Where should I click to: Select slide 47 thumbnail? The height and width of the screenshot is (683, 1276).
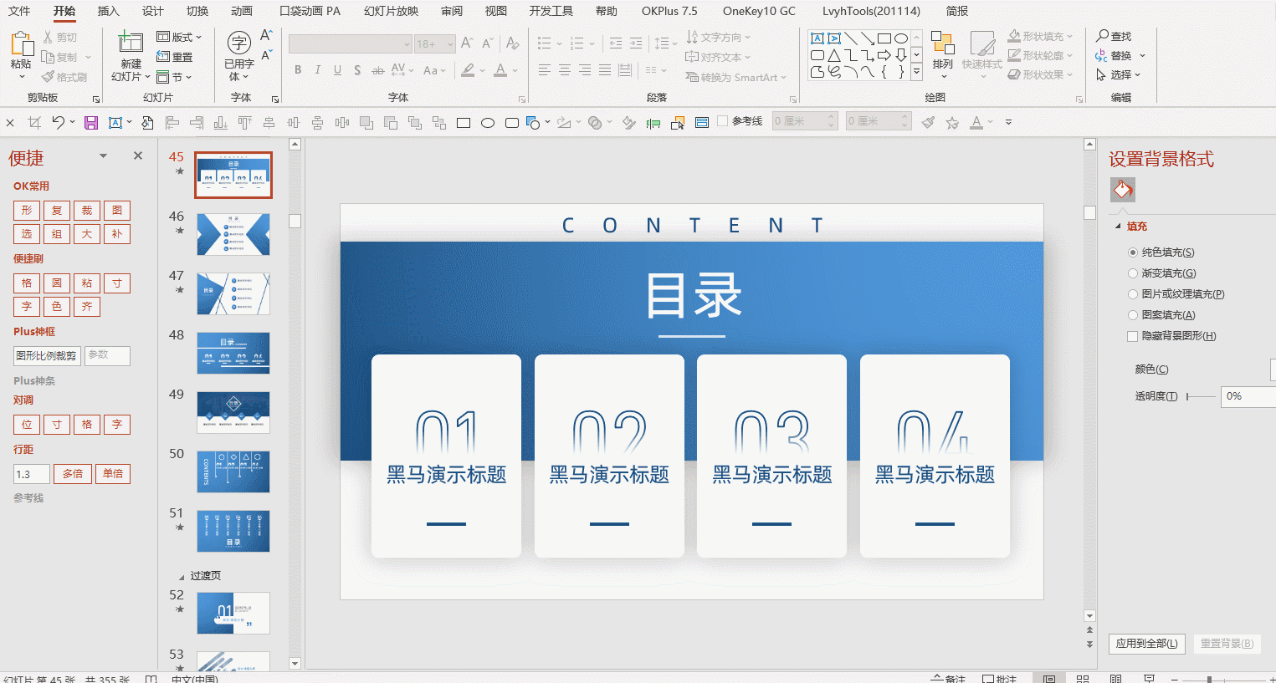[233, 293]
